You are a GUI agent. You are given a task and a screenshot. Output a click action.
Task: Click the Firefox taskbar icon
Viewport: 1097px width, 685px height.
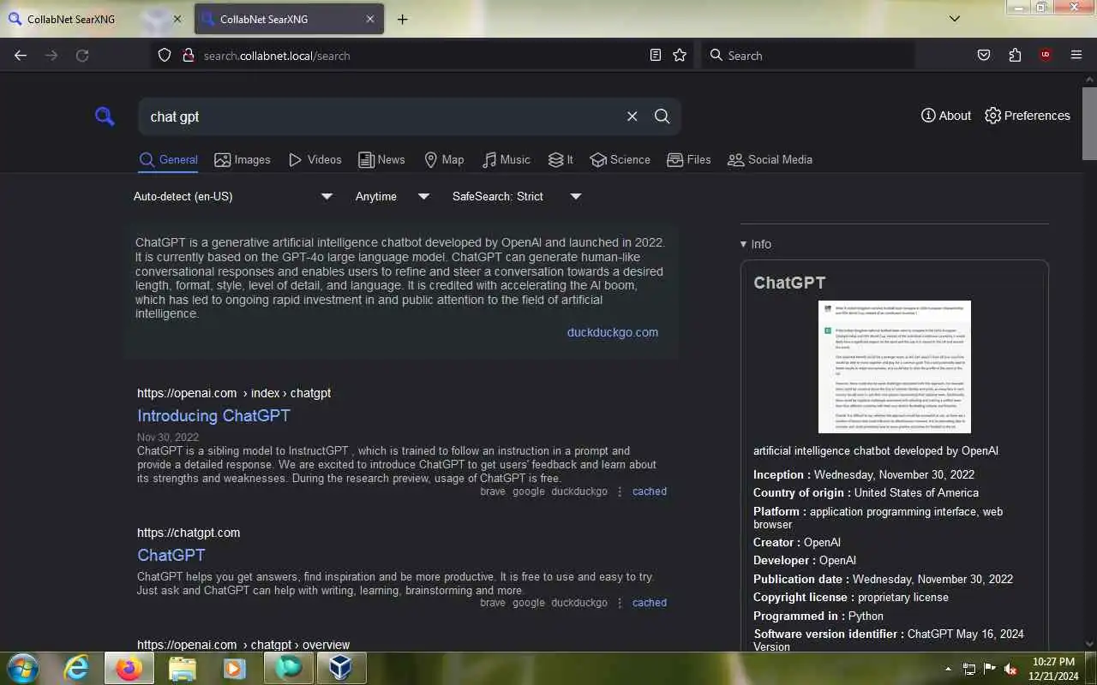coord(129,668)
